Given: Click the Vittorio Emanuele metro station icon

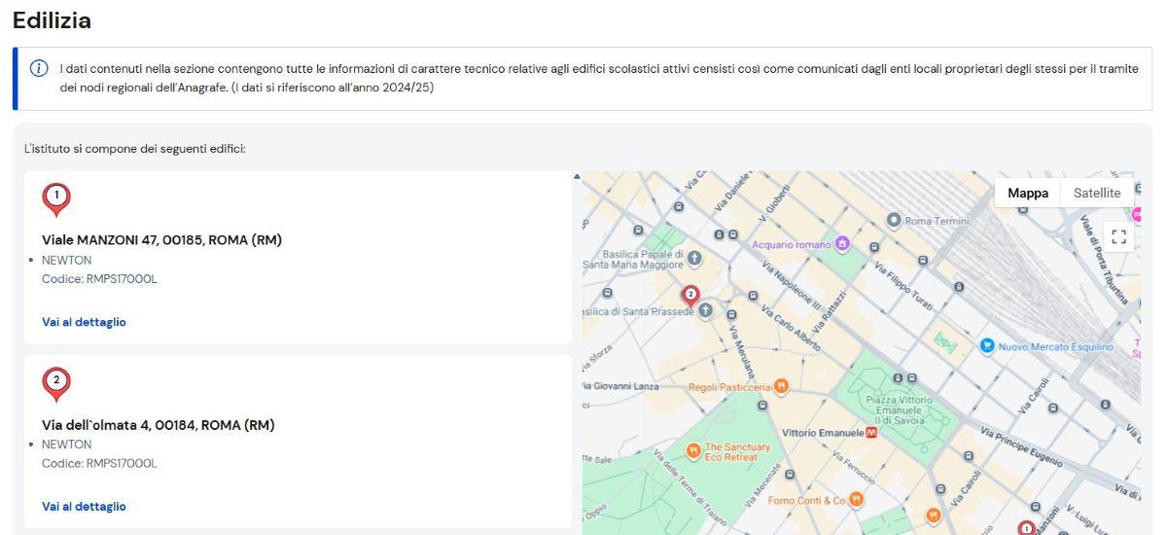Looking at the screenshot, I should pyautogui.click(x=871, y=433).
